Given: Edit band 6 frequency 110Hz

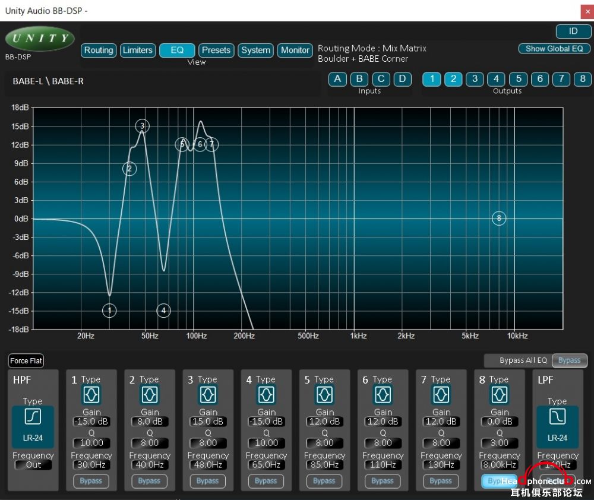Looking at the screenshot, I should pyautogui.click(x=383, y=465).
